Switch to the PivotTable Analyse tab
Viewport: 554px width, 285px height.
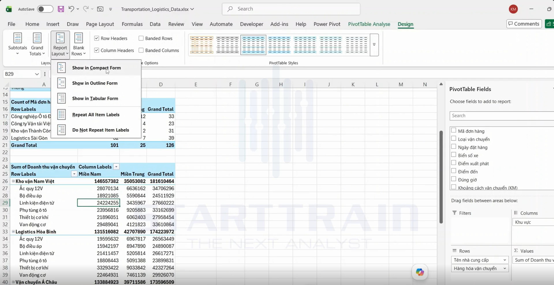[369, 24]
